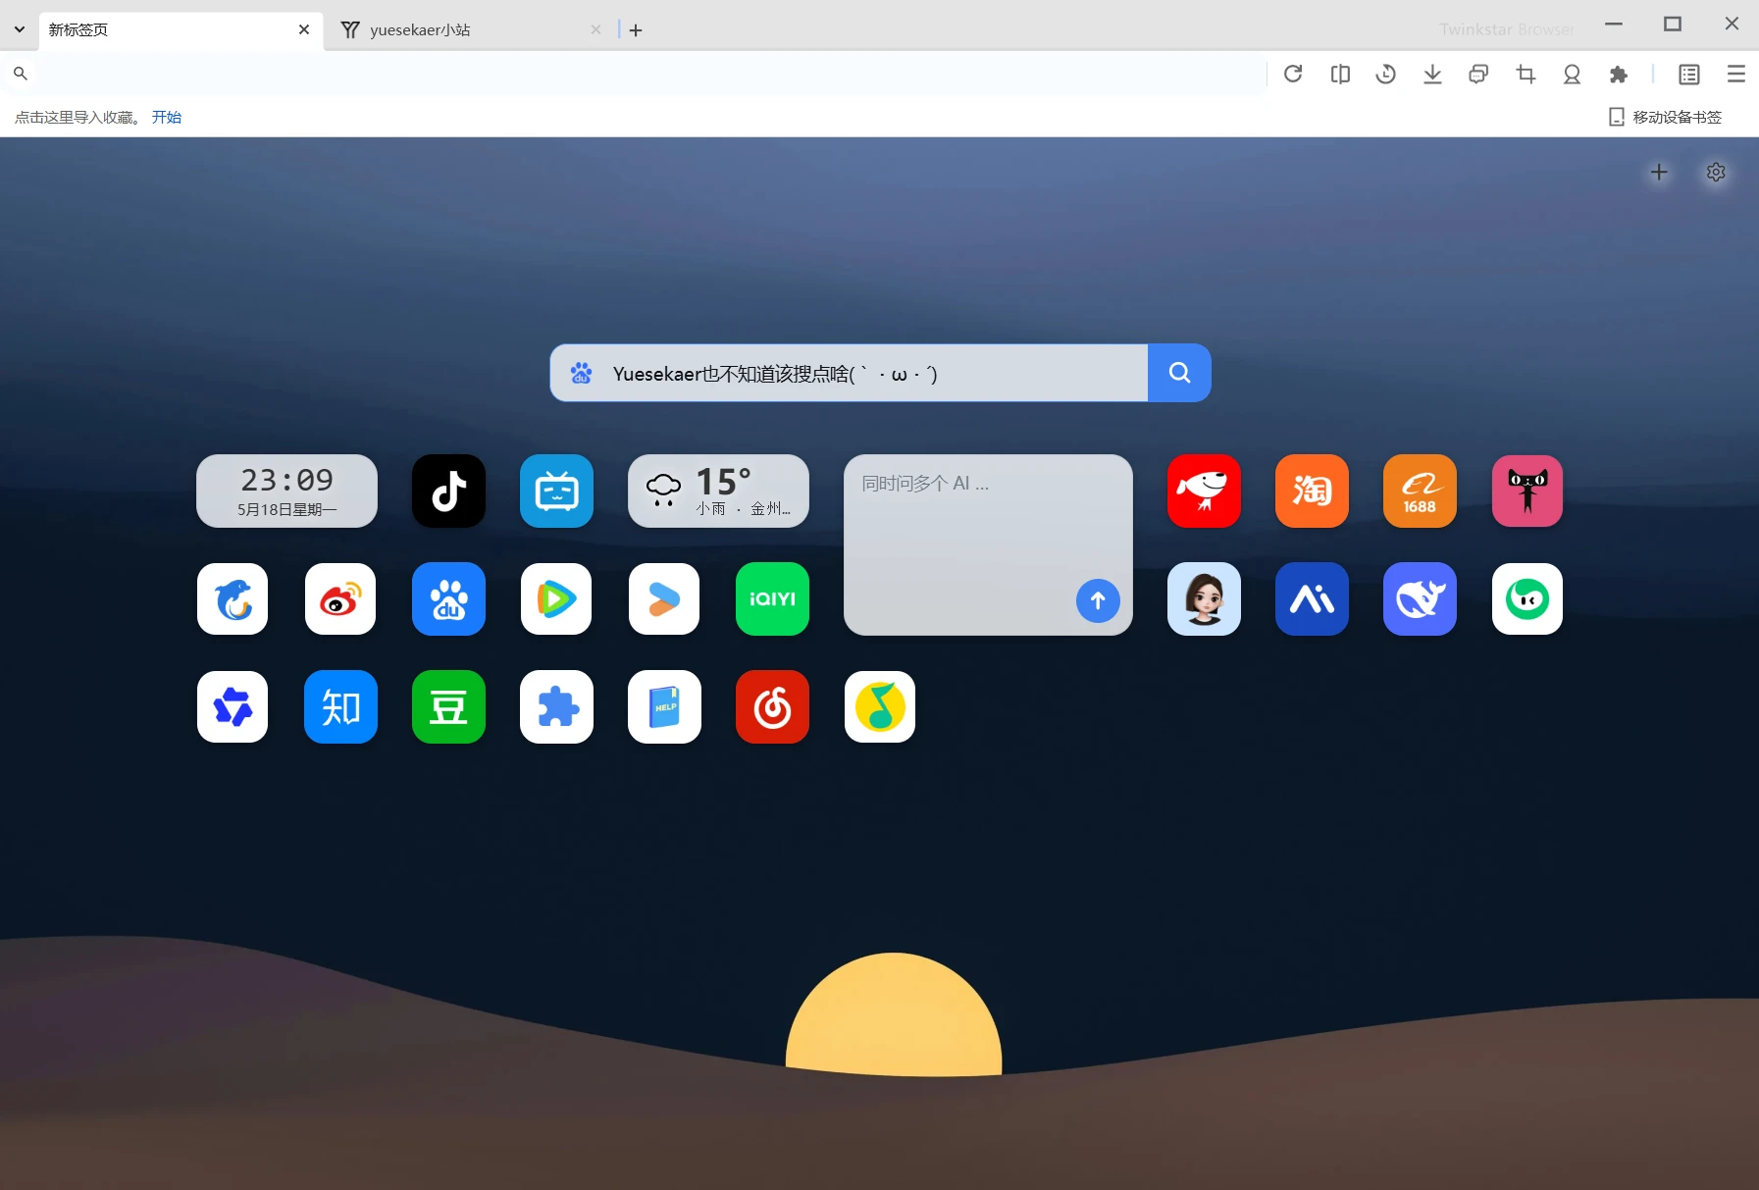The image size is (1759, 1190).
Task: Open the green smiley face shortcut
Action: click(1527, 598)
